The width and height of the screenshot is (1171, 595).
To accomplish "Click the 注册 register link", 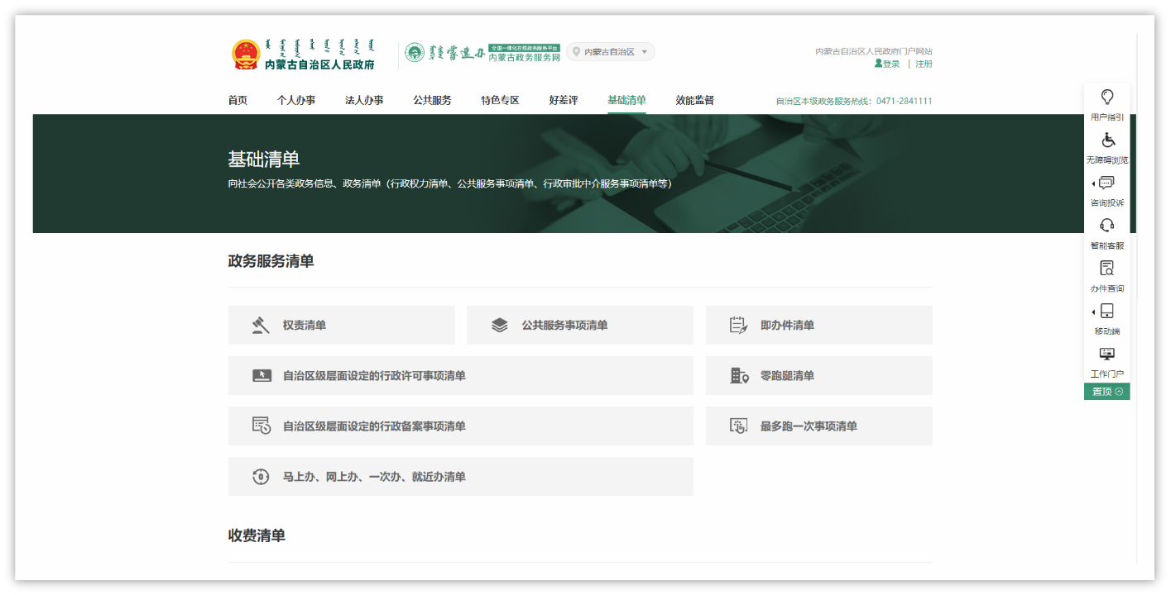I will (924, 64).
